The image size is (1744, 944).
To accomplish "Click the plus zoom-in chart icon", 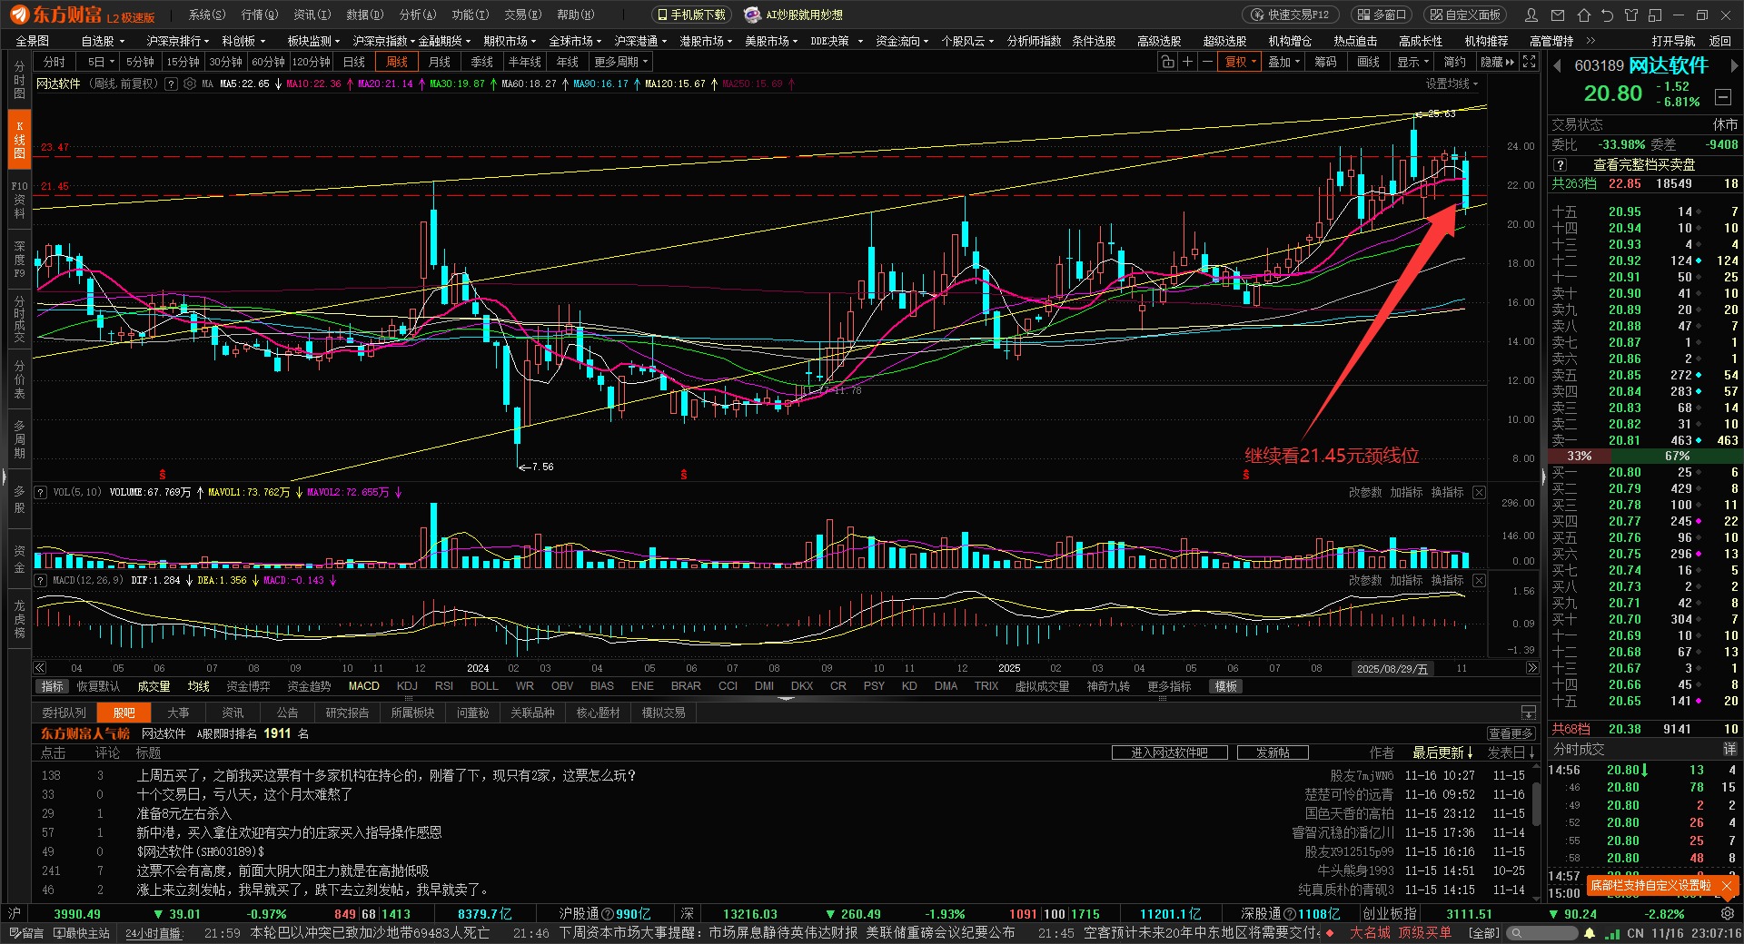I will pyautogui.click(x=1187, y=62).
